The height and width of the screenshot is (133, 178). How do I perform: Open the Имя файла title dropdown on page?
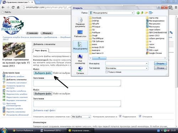click(81, 117)
